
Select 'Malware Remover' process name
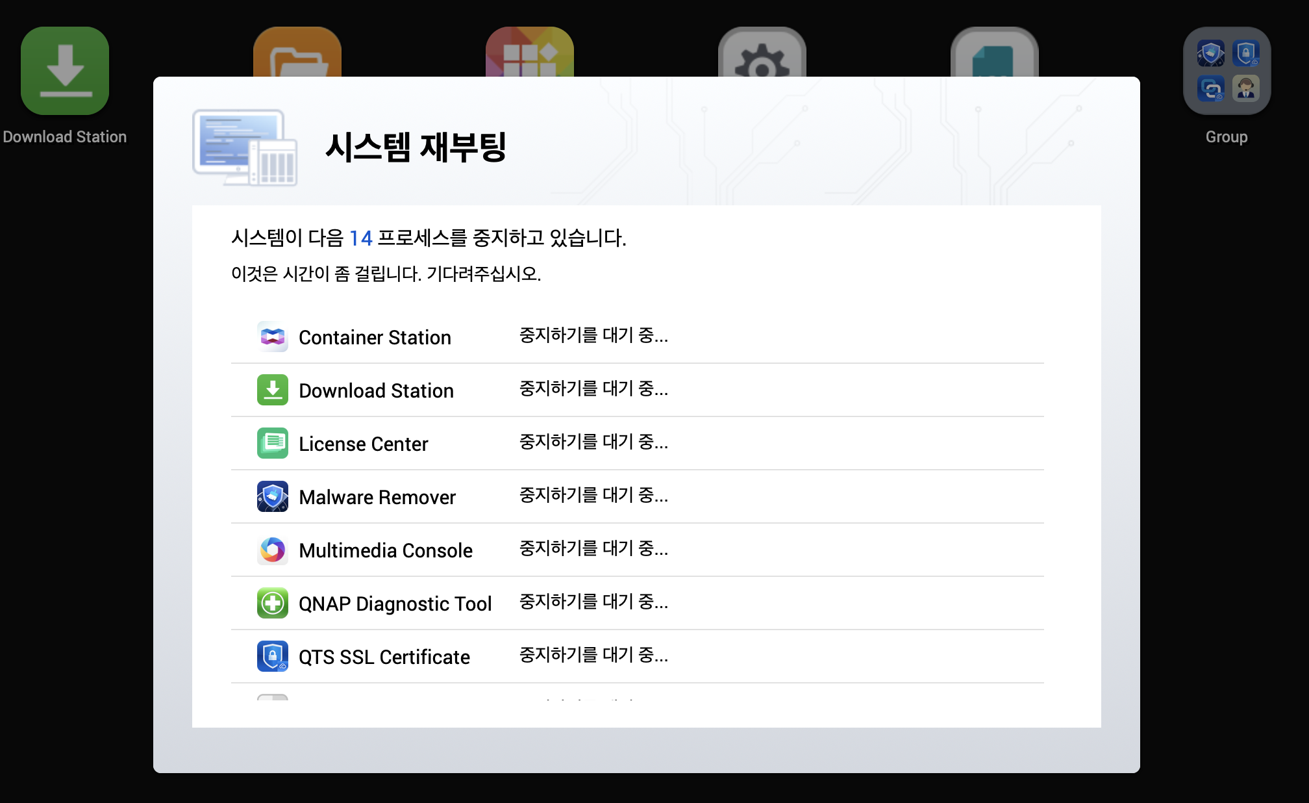[x=377, y=497]
